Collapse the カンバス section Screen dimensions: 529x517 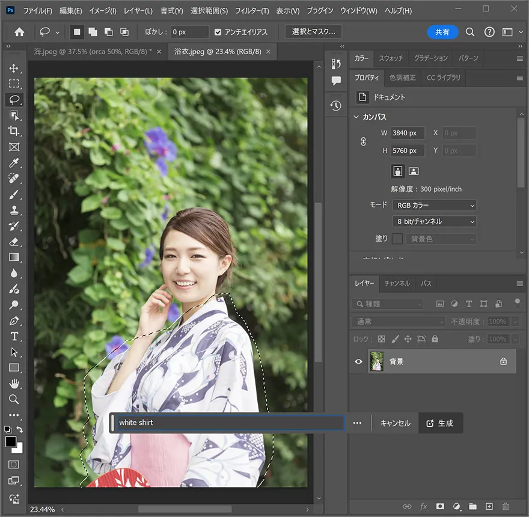[x=356, y=117]
